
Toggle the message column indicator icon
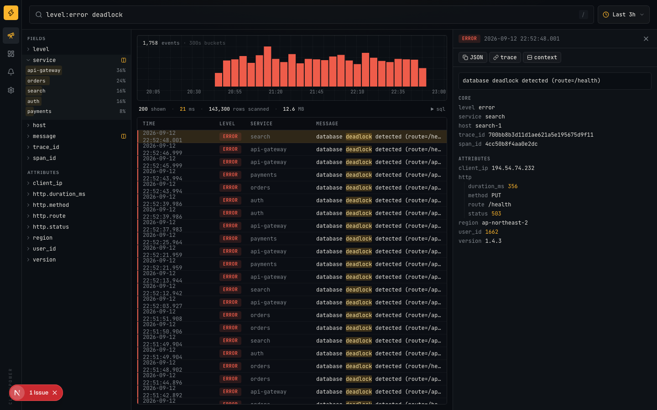click(124, 136)
